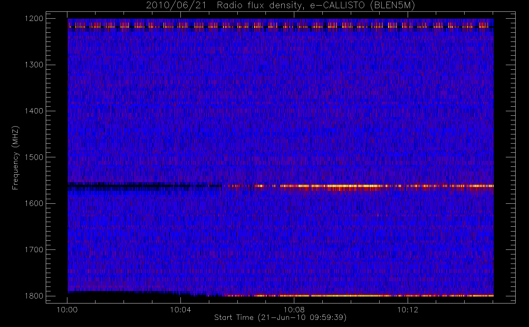Click the 'Frequency (MHz)' axis label

tap(15, 158)
